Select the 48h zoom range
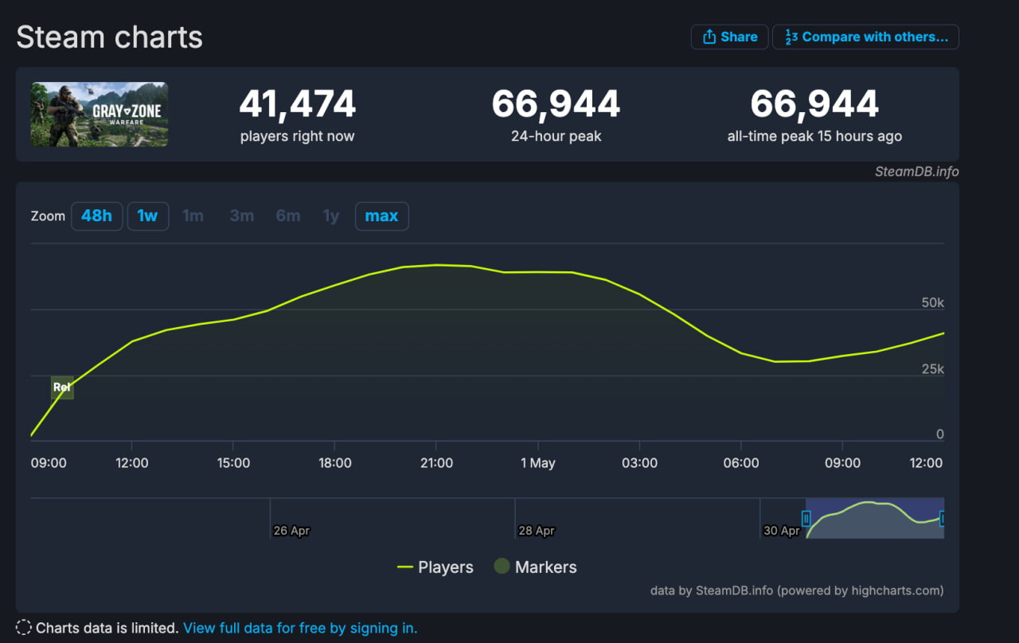The height and width of the screenshot is (643, 1019). point(96,216)
